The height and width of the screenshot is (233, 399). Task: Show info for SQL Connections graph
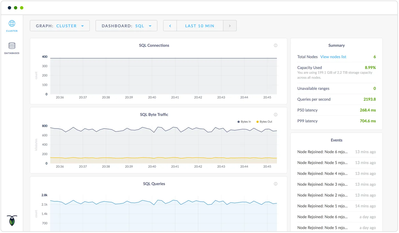[275, 45]
